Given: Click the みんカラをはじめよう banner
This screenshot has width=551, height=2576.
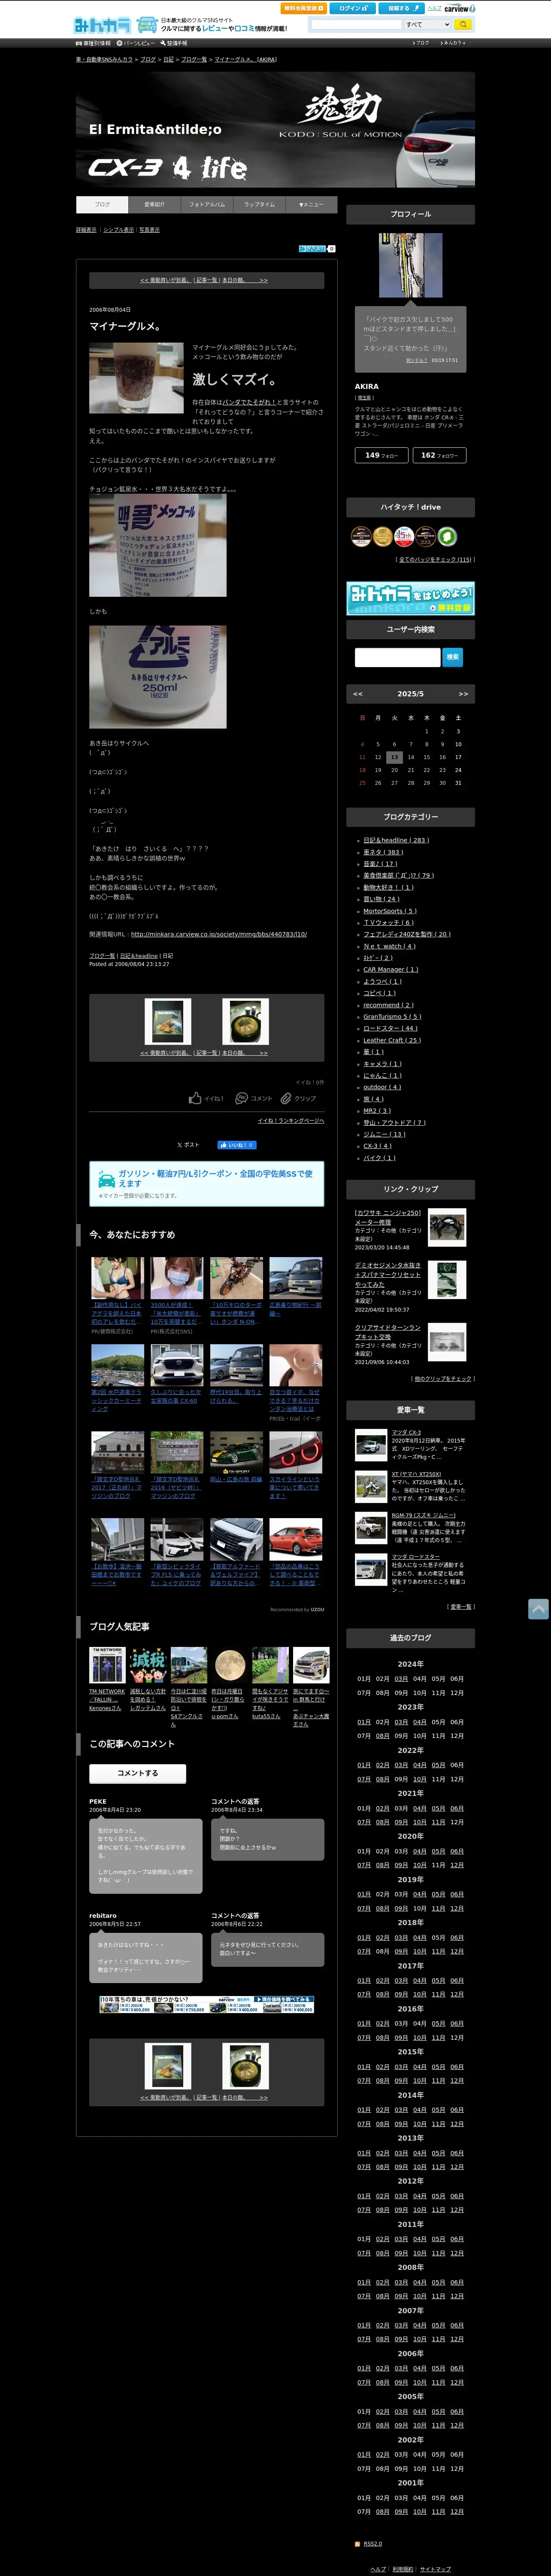Looking at the screenshot, I should point(410,598).
